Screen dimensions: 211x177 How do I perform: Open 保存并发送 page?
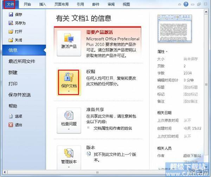pyautogui.click(x=19, y=95)
